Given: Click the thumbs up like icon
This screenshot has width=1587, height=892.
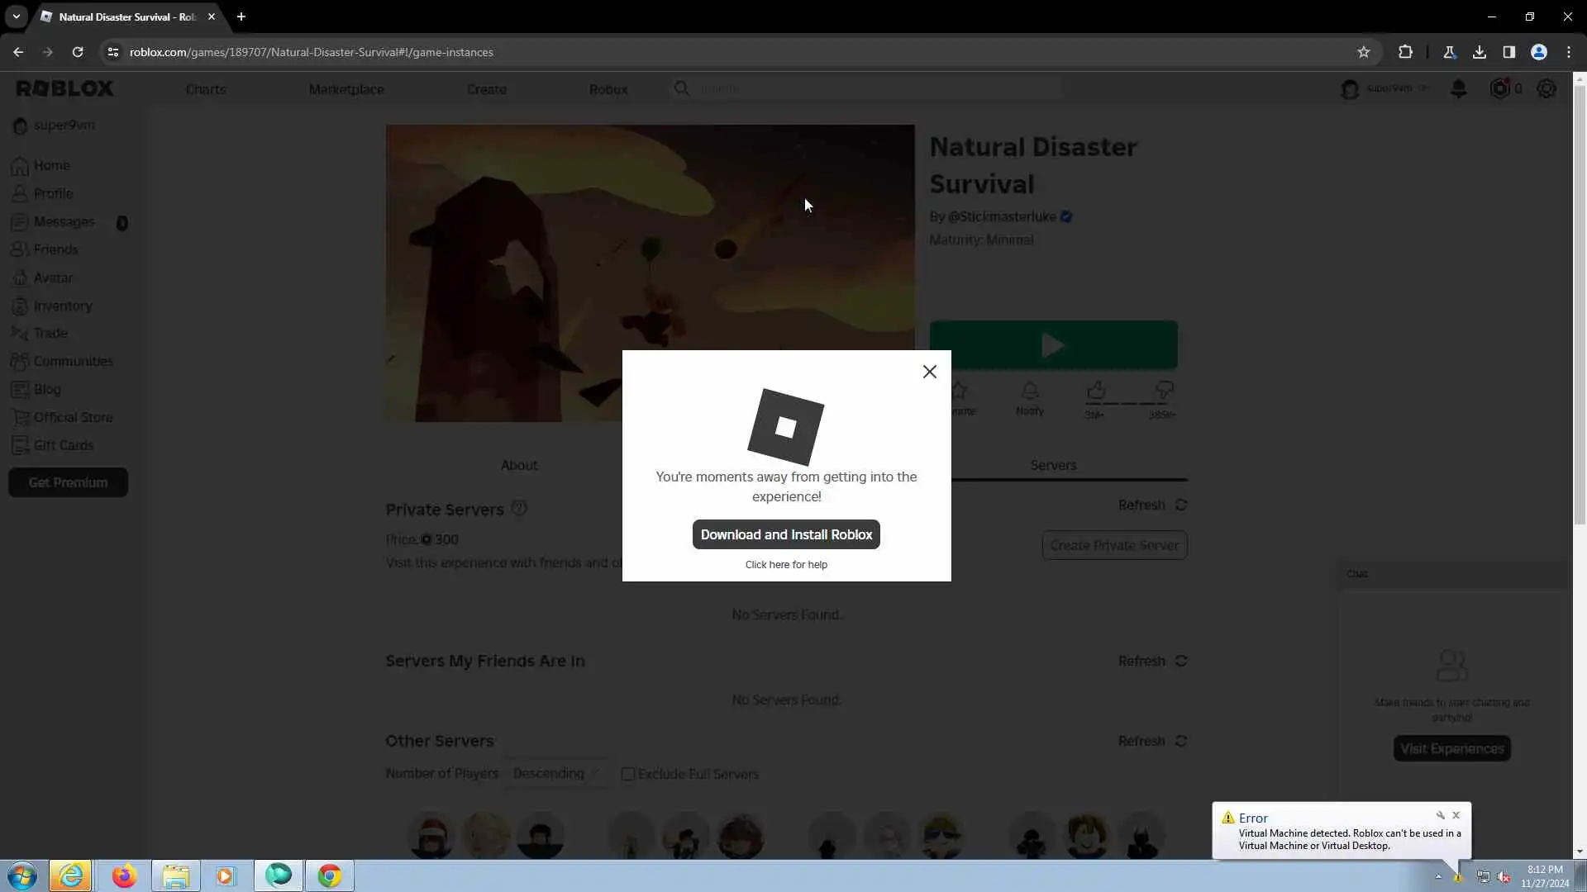Looking at the screenshot, I should pyautogui.click(x=1096, y=390).
